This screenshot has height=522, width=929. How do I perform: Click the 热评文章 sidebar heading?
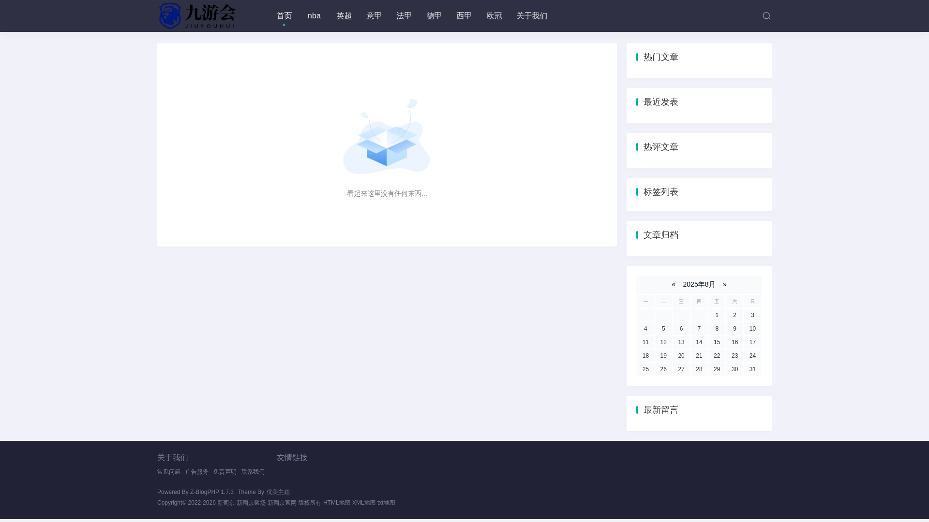tap(661, 147)
